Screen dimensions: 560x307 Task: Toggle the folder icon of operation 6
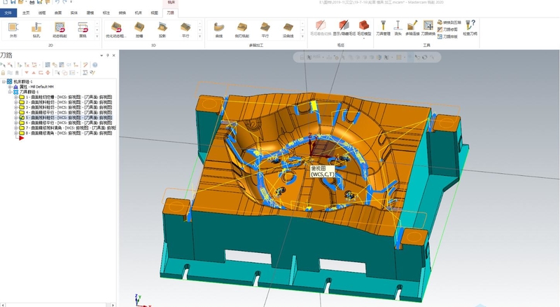tap(22, 123)
